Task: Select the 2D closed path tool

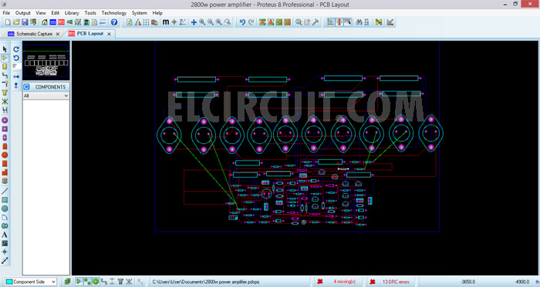Action: coord(5,226)
